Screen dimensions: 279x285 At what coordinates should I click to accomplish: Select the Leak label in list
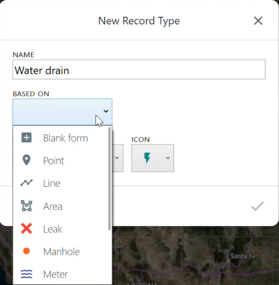53,229
